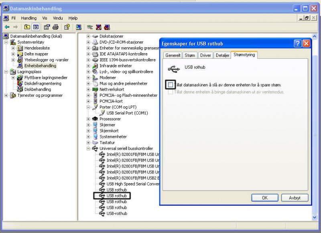Enable allowing computer to turn off device
The width and height of the screenshot is (321, 233).
171,85
